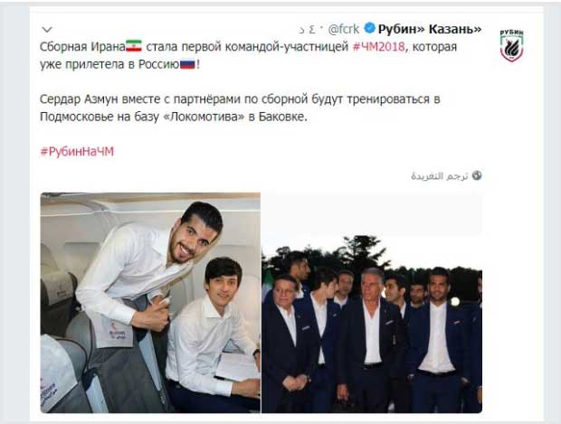Click the globe icon beside translate
This screenshot has width=561, height=424.
477,175
